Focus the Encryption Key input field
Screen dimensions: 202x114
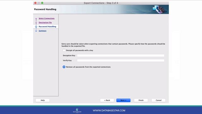click(121, 55)
